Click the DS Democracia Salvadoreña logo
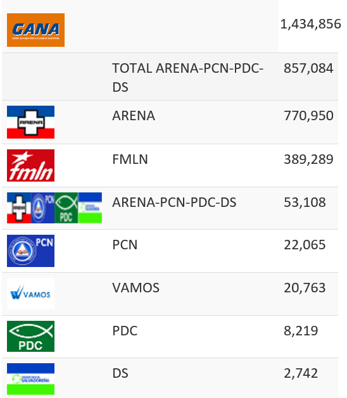The image size is (347, 398). 30,379
